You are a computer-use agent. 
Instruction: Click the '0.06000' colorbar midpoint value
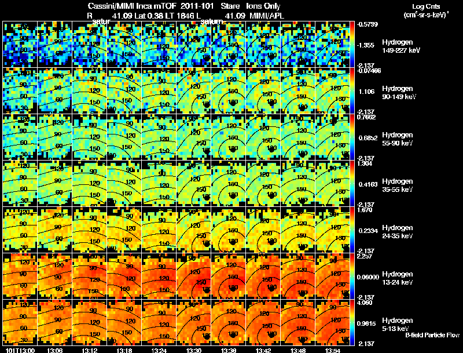(368, 277)
